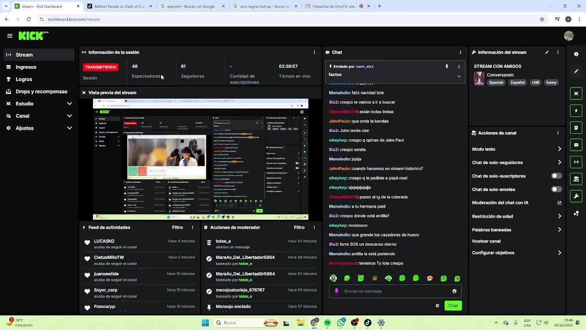Pick the green emote with angel halo
This screenshot has height=330, width=586.
[x=361, y=278]
